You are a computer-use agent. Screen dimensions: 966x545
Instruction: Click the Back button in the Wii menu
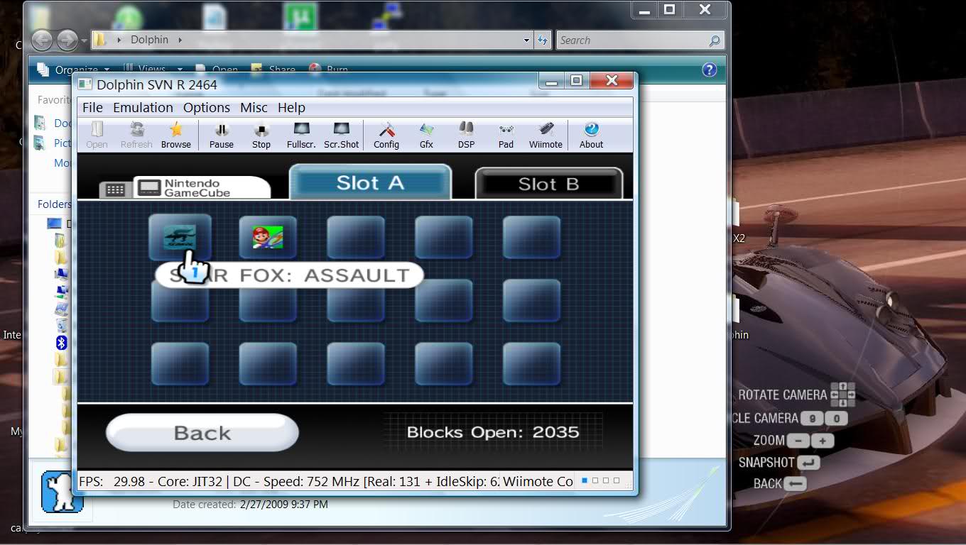pos(202,432)
